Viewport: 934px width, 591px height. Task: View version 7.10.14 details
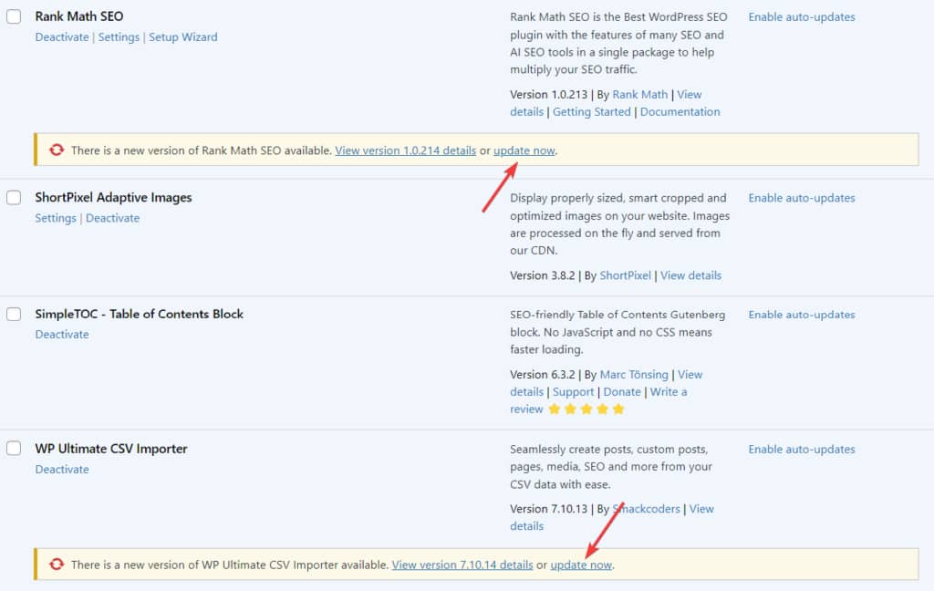(462, 565)
